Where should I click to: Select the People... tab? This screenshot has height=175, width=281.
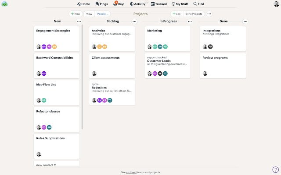(102, 14)
